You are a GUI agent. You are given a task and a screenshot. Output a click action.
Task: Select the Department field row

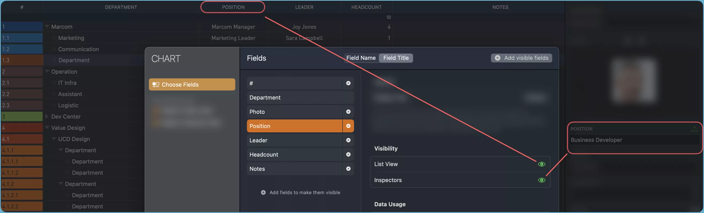point(300,98)
